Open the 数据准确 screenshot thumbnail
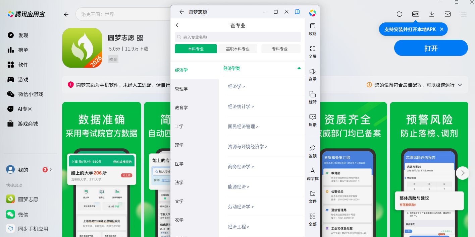Image resolution: width=475 pixels, height=237 pixels. tap(102, 169)
